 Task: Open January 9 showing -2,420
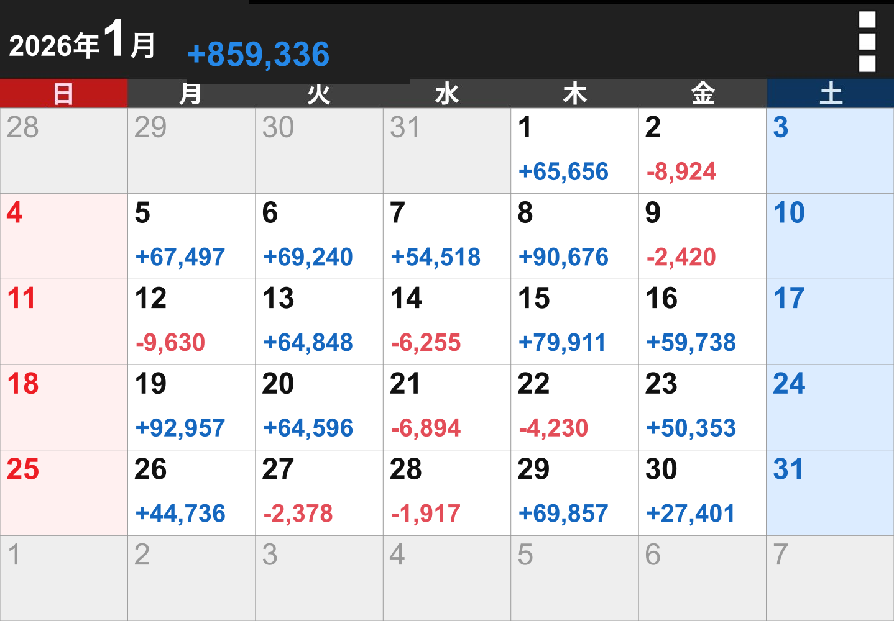coord(703,237)
